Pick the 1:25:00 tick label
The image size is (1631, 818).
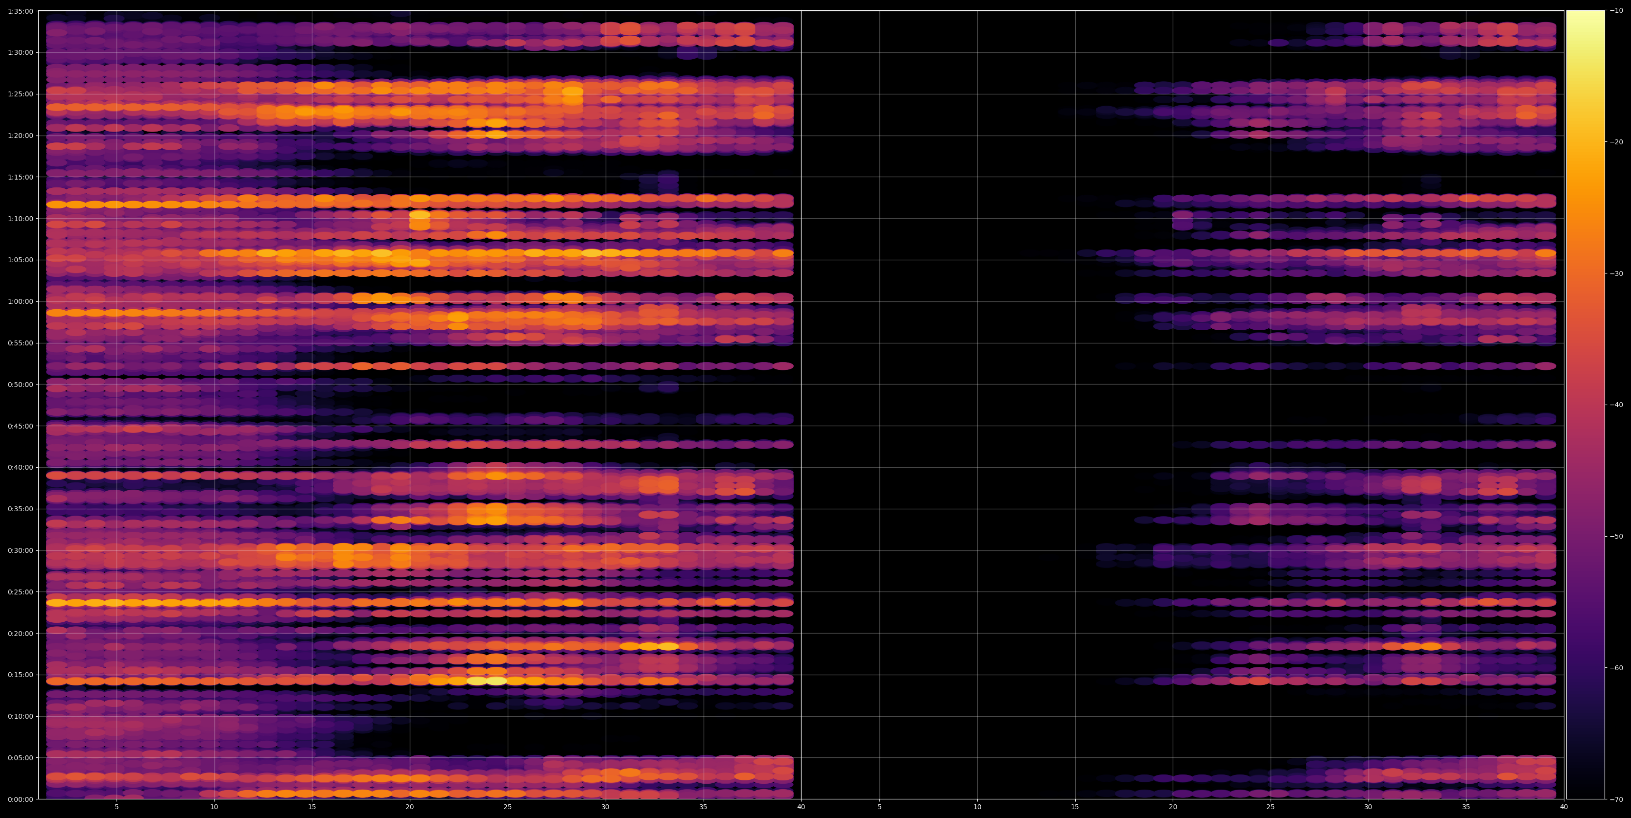pyautogui.click(x=21, y=93)
